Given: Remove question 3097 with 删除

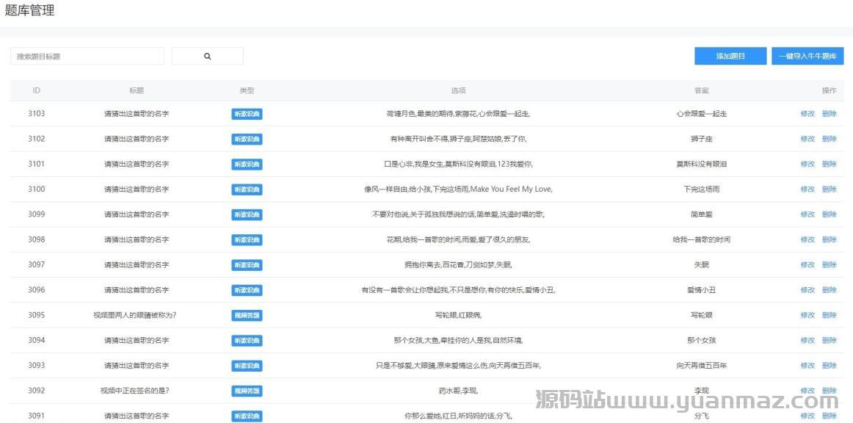Looking at the screenshot, I should click(829, 264).
